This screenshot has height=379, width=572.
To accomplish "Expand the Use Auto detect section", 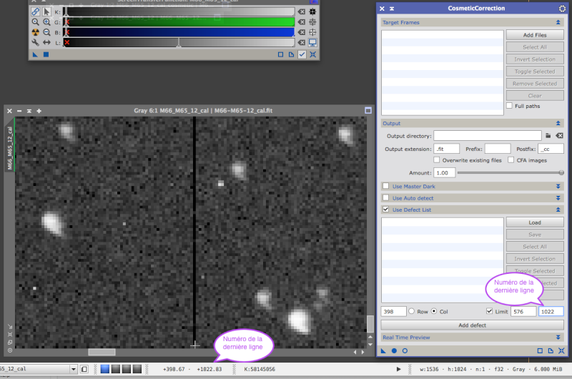I will [x=558, y=197].
